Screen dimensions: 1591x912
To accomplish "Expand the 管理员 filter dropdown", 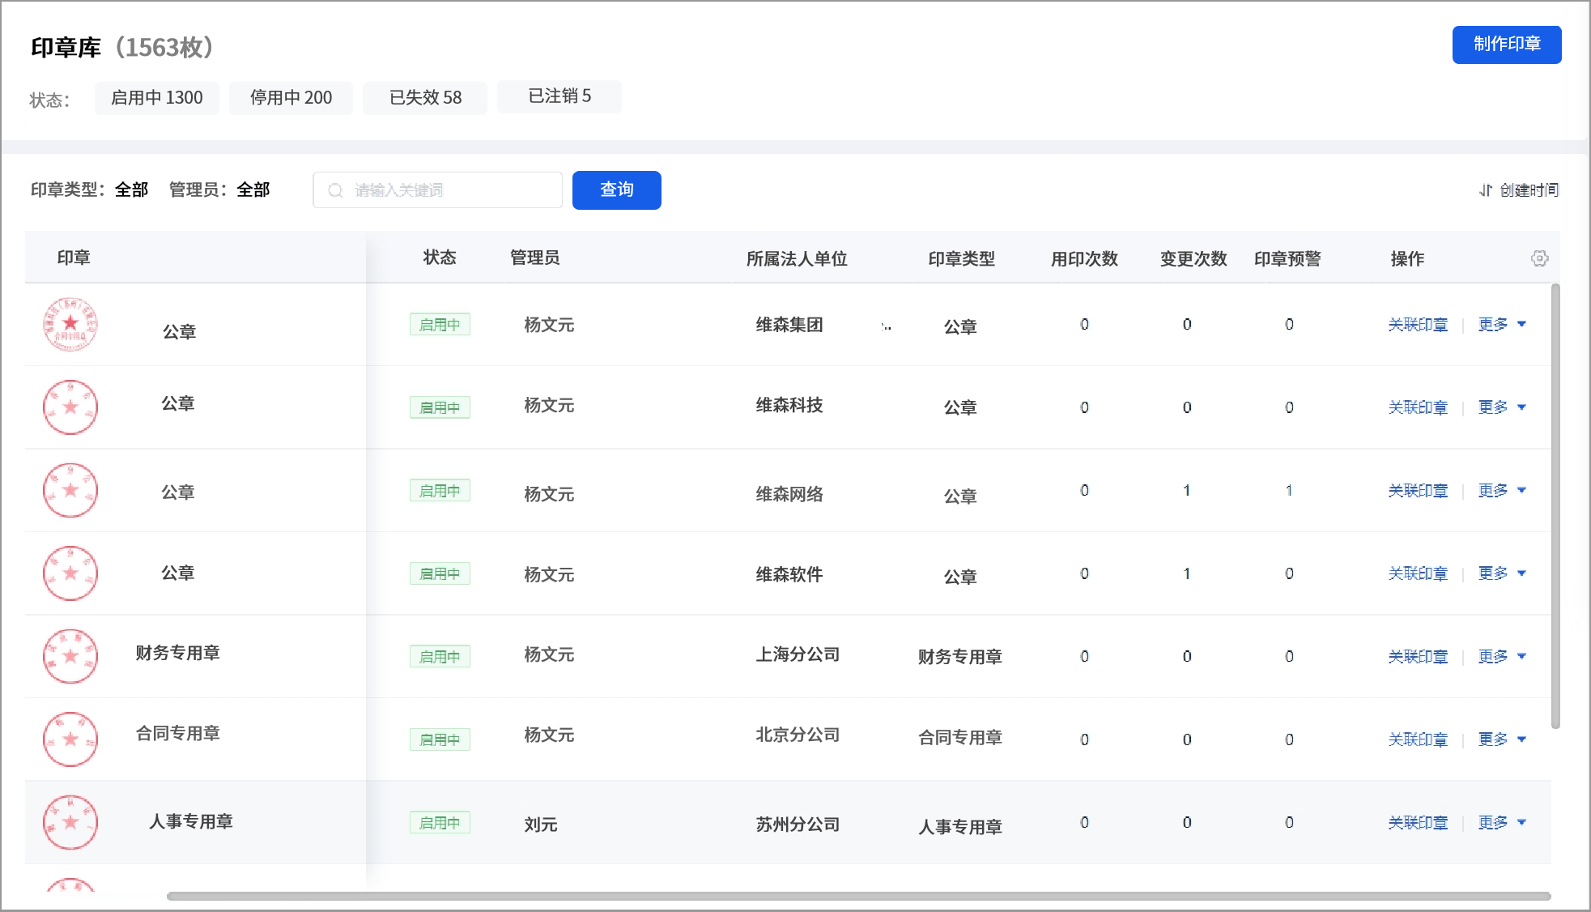I will coord(252,190).
